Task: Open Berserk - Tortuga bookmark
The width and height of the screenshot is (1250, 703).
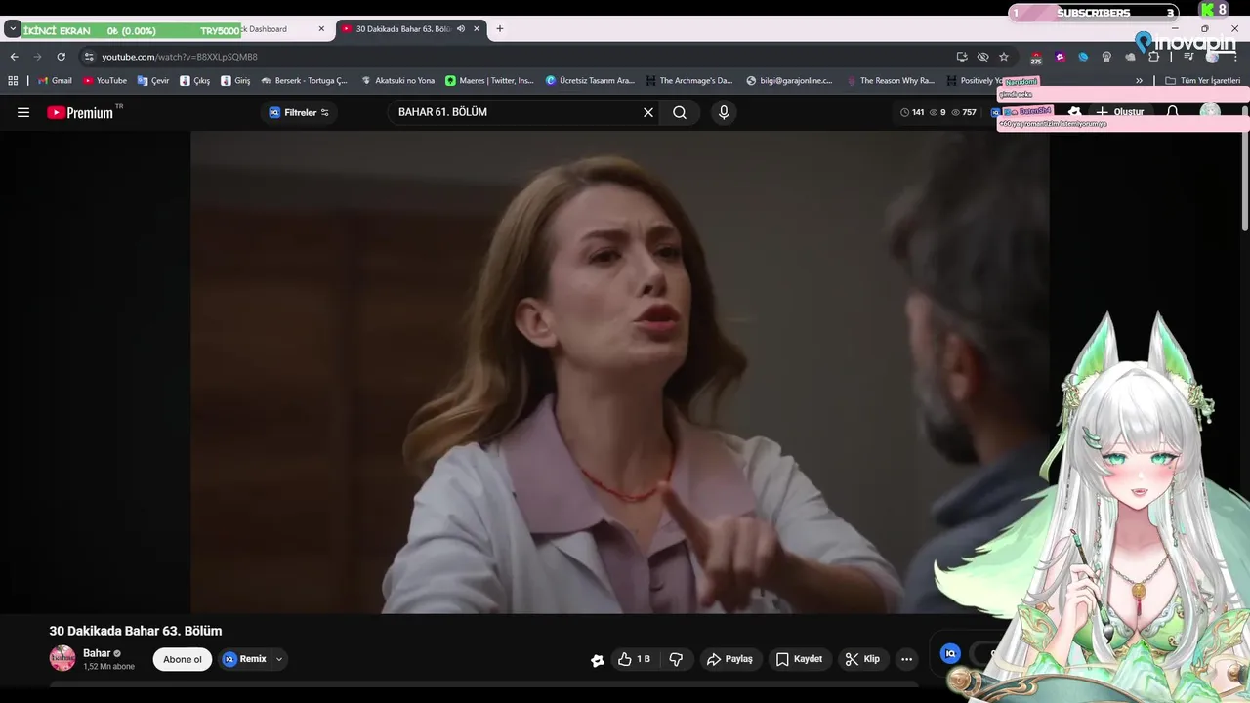Action: 304,81
